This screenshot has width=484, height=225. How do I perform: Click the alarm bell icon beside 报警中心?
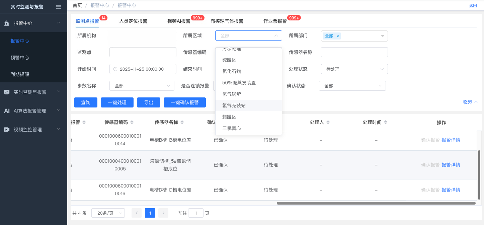7,23
